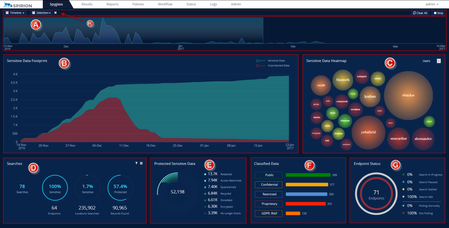This screenshot has height=228, width=449.
Task: Open the Users dropdown in Sensitive Data Heatmap
Action: click(x=439, y=61)
